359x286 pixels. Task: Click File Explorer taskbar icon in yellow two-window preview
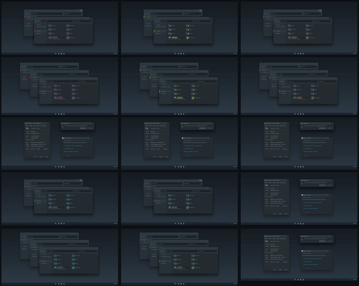point(179,54)
